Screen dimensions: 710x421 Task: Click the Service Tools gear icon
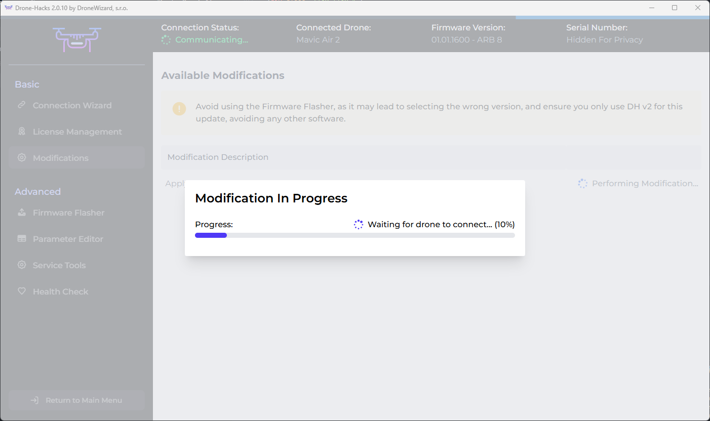click(x=21, y=265)
